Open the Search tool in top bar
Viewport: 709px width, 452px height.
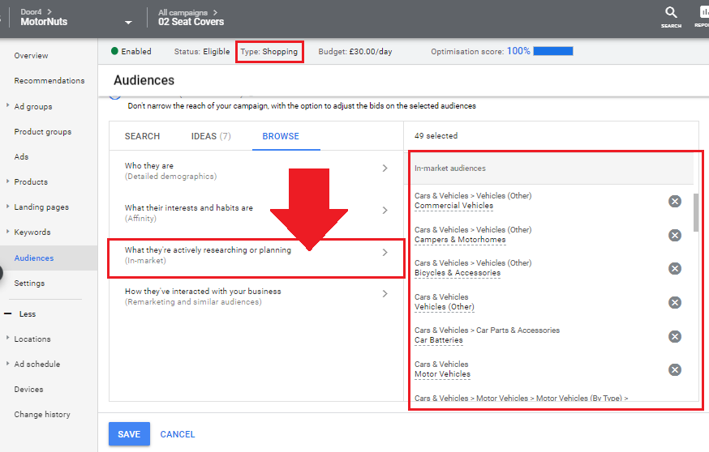click(x=671, y=18)
